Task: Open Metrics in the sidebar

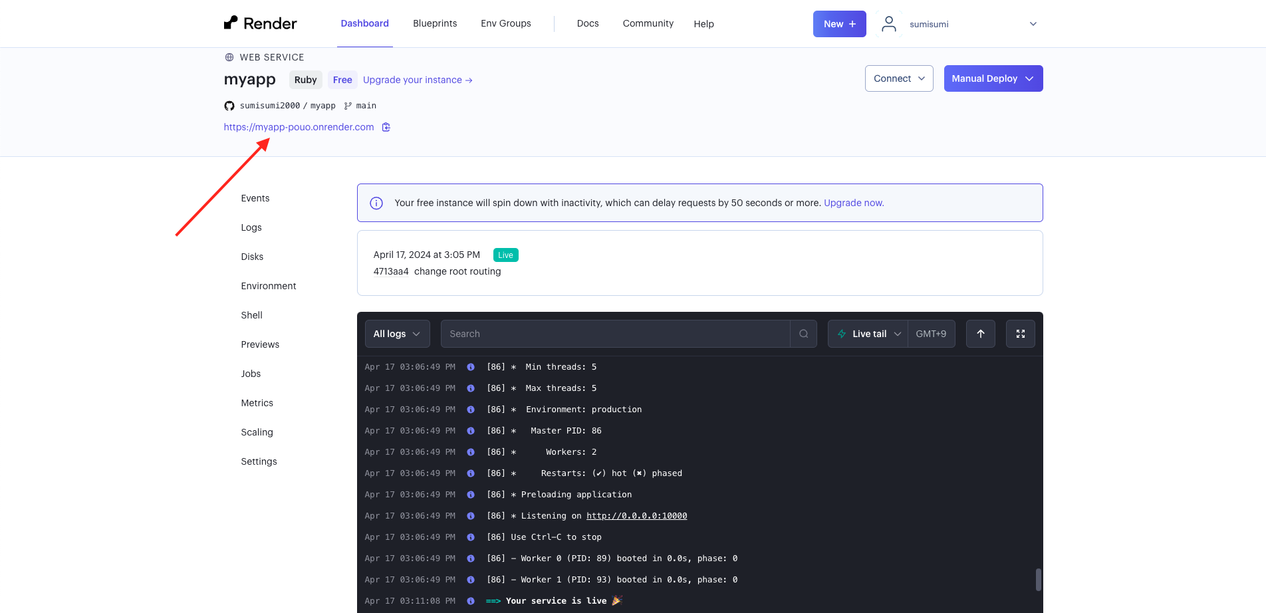Action: pyautogui.click(x=257, y=403)
